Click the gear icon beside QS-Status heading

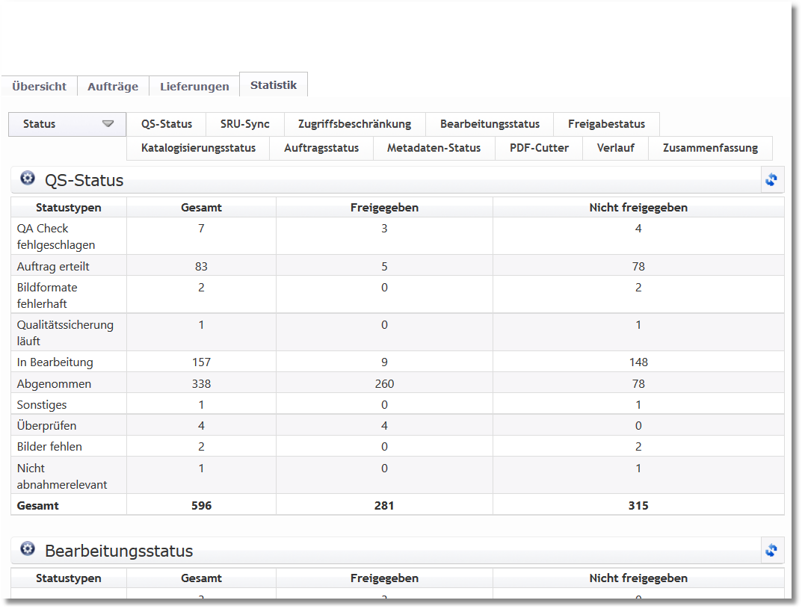(x=28, y=179)
